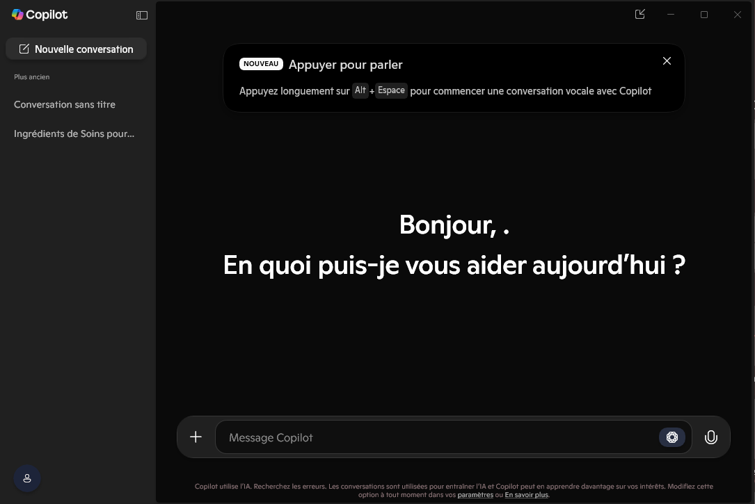The height and width of the screenshot is (504, 755).
Task: Click the 'Bonjour, .' greeting text
Action: (454, 225)
